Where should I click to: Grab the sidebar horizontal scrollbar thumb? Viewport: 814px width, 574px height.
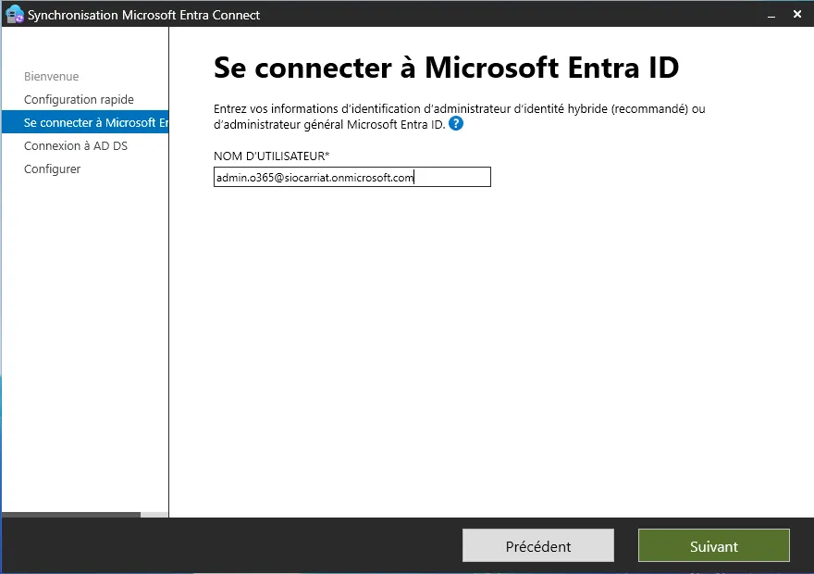pyautogui.click(x=71, y=515)
